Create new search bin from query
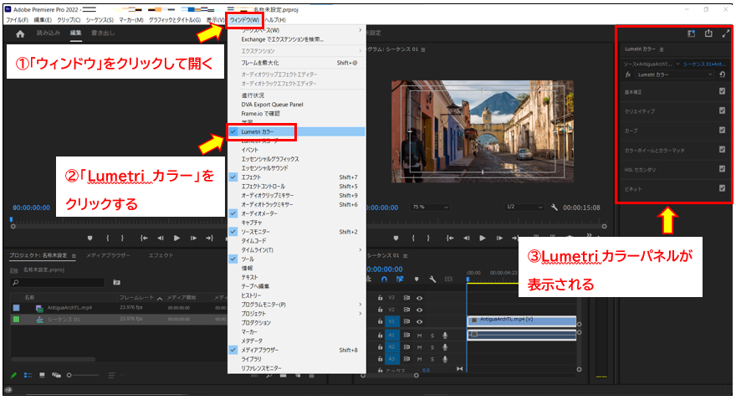Viewport: 736px width, 400px height. [x=116, y=282]
